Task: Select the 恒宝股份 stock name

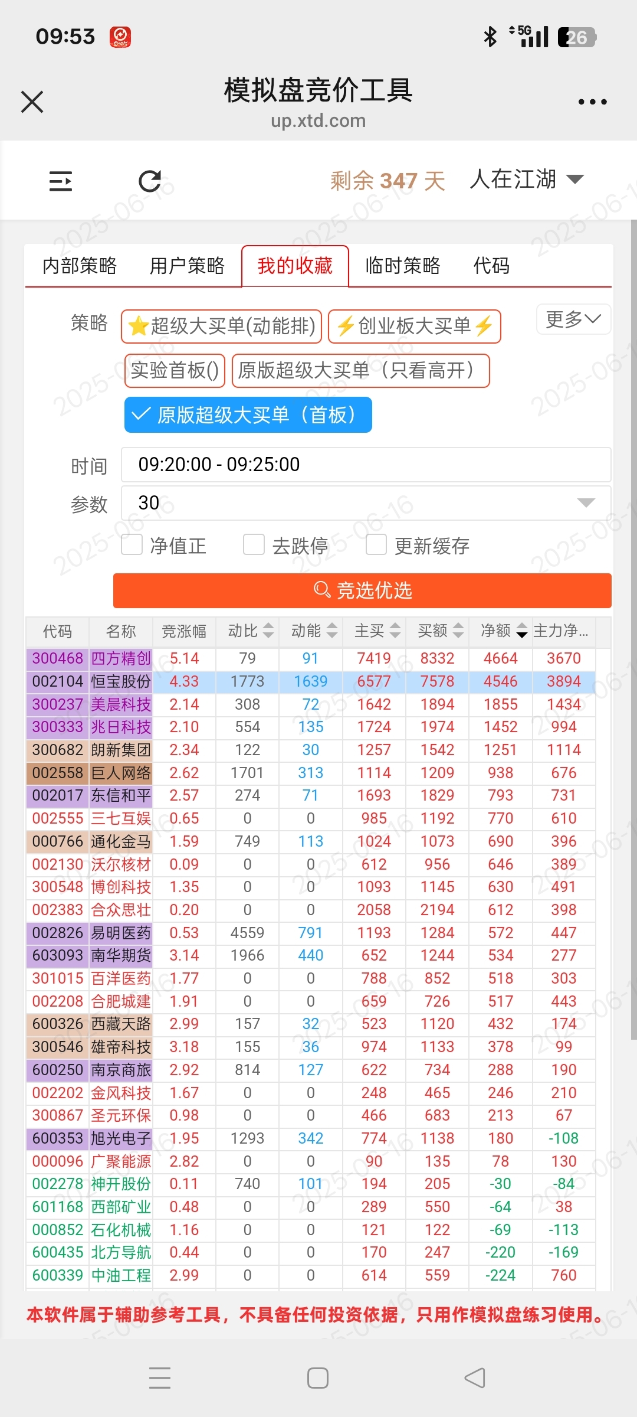Action: coord(121,681)
